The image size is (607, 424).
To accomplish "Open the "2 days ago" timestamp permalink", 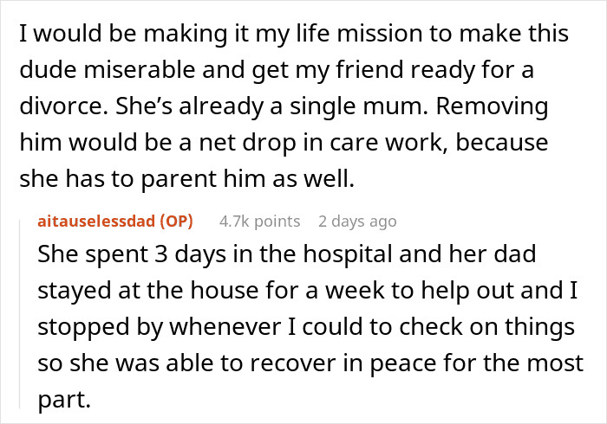I will click(x=357, y=222).
